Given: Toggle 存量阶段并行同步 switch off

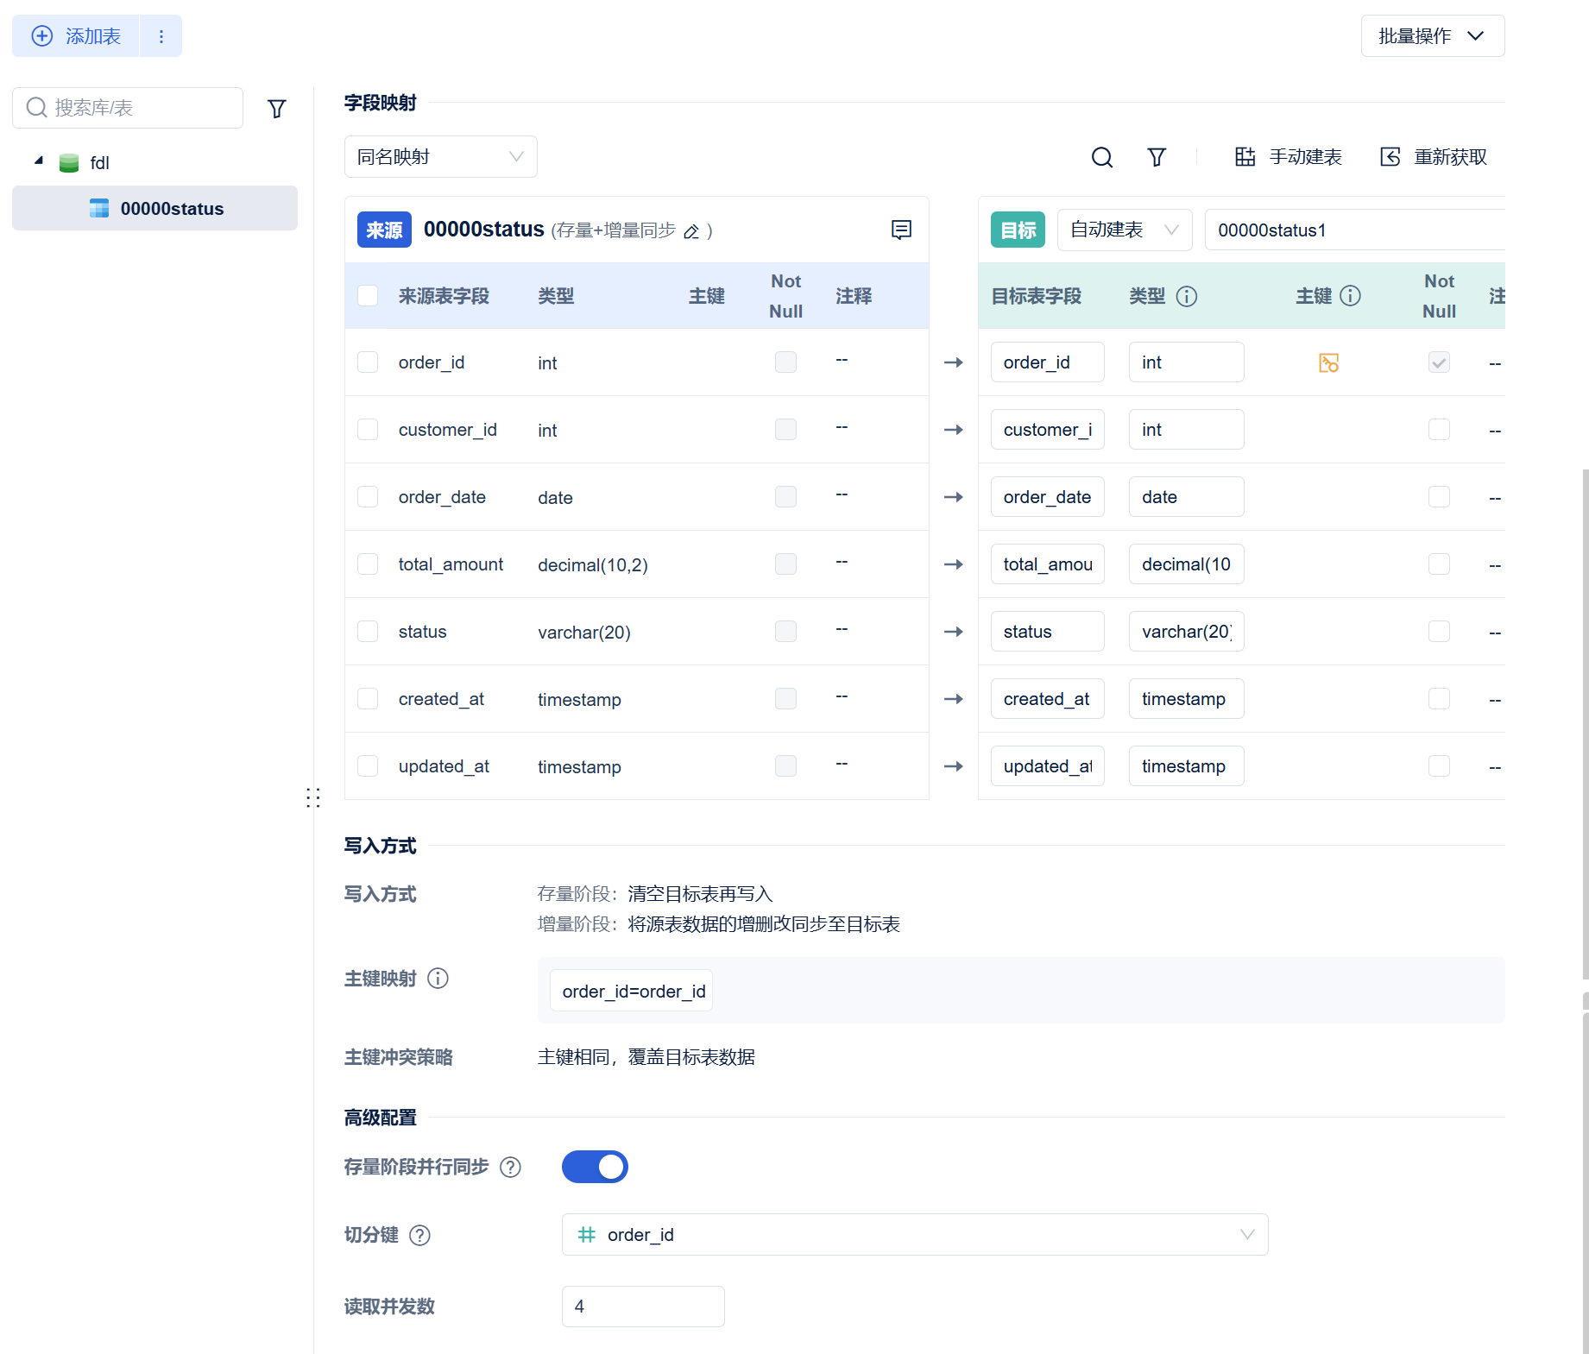Looking at the screenshot, I should tap(595, 1167).
